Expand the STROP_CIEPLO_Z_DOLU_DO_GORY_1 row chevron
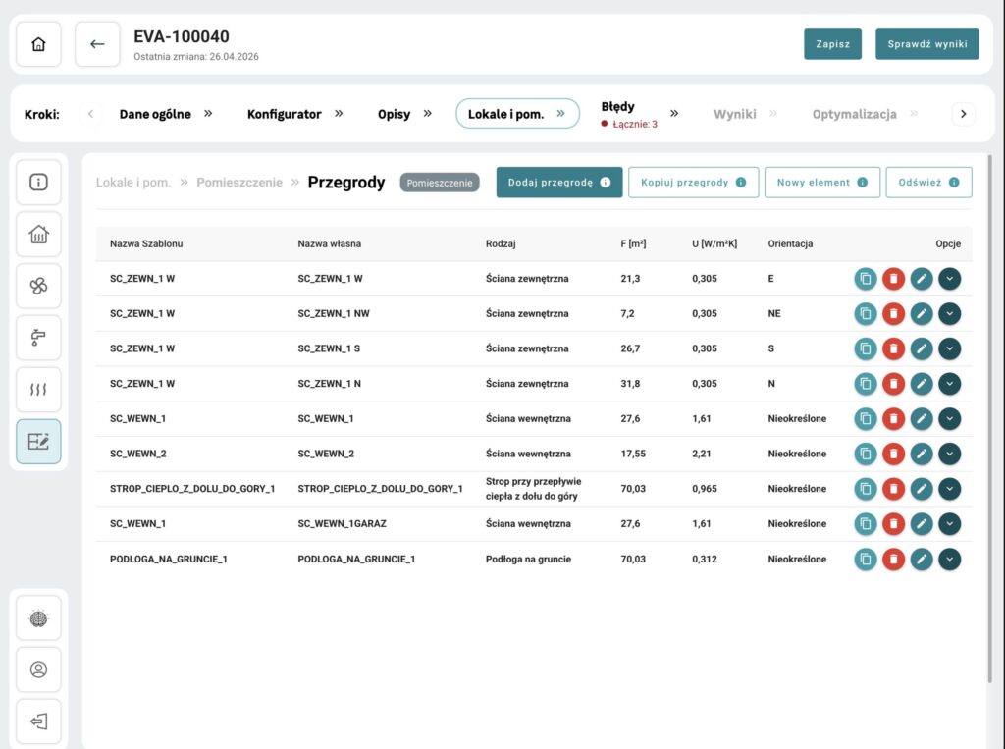The image size is (1005, 749). coord(950,489)
